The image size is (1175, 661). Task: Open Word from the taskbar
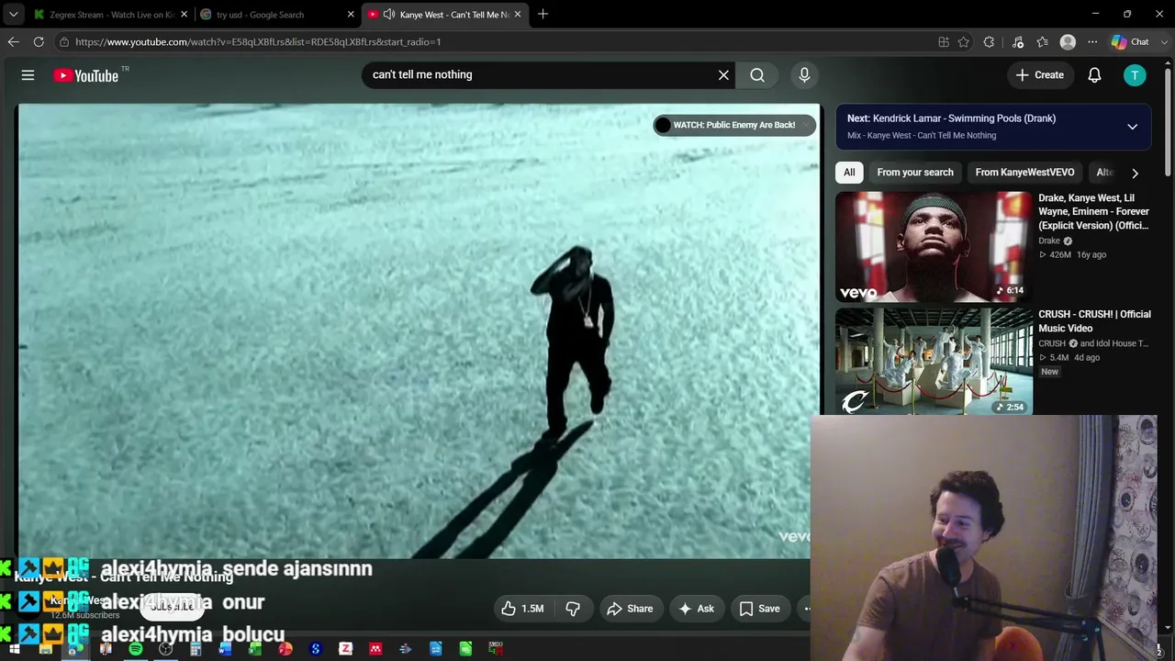coord(225,649)
